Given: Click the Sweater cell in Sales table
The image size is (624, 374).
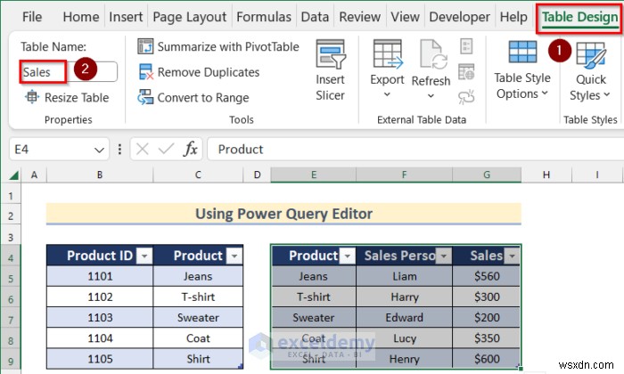Looking at the screenshot, I should pyautogui.click(x=314, y=318).
